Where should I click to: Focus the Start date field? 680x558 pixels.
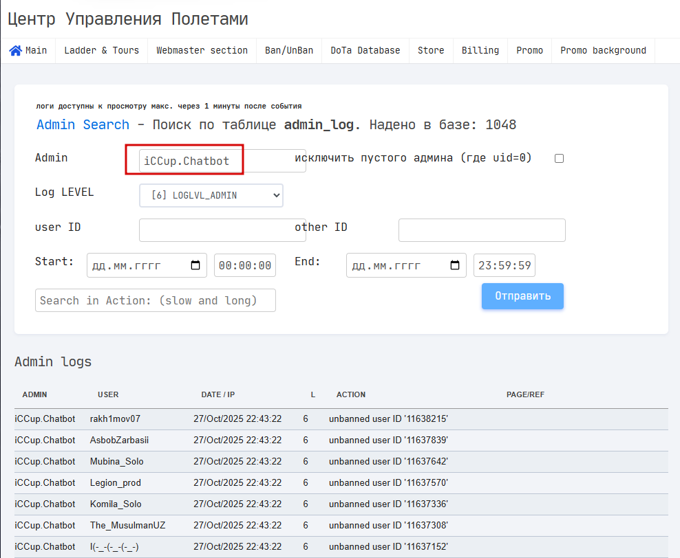[x=147, y=265]
